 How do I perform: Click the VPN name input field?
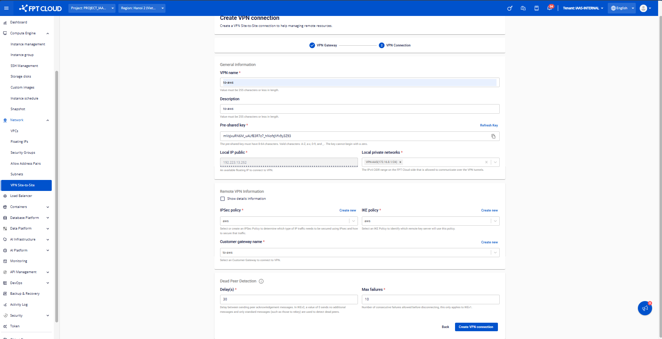point(360,83)
